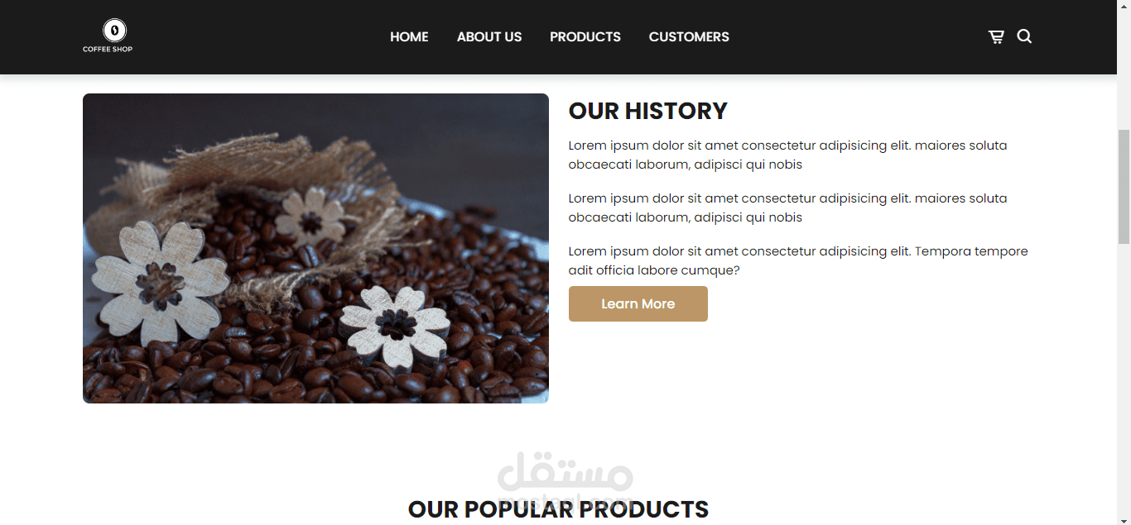
Task: Navigate to PRODUCTS in the header
Action: [585, 36]
